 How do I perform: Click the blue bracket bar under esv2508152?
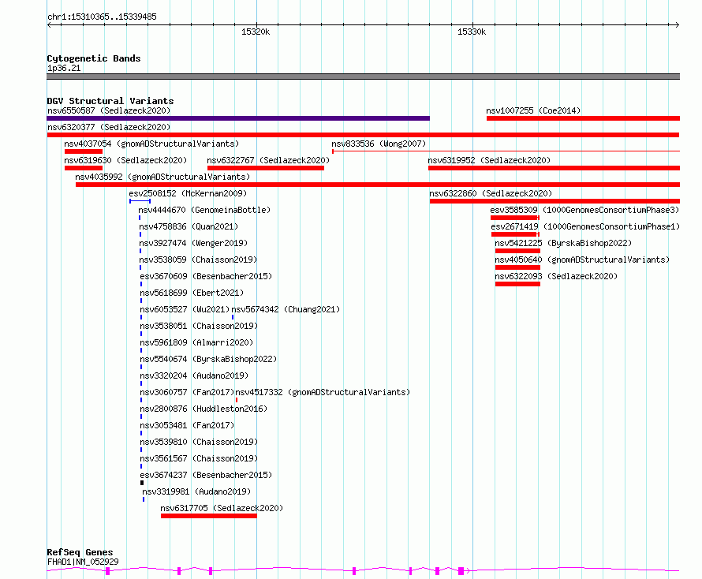pyautogui.click(x=140, y=201)
